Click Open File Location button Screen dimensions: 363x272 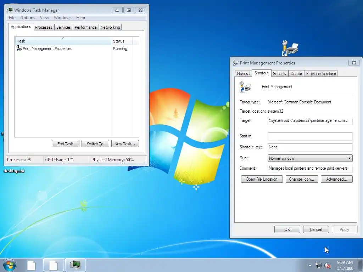tap(262, 179)
